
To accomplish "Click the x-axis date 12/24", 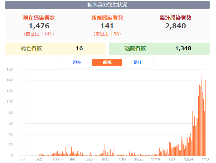I will pyautogui.click(x=189, y=159).
